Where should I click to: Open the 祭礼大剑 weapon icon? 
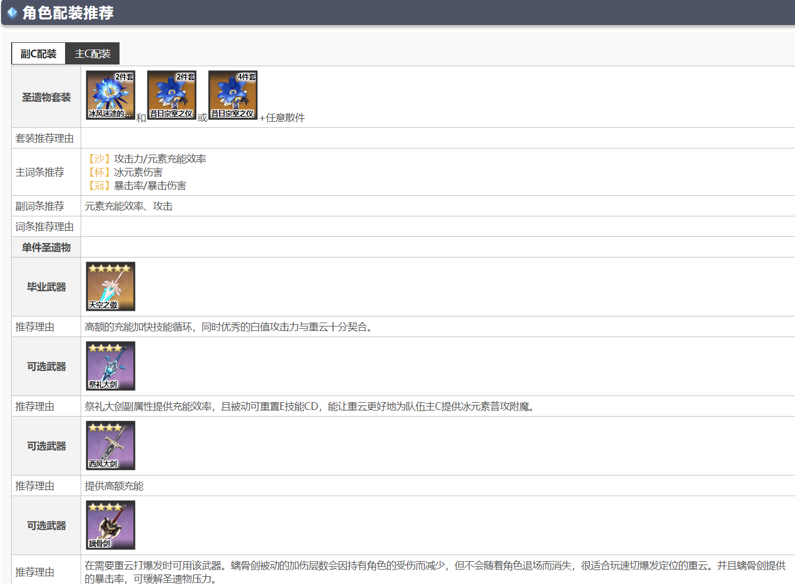click(111, 366)
